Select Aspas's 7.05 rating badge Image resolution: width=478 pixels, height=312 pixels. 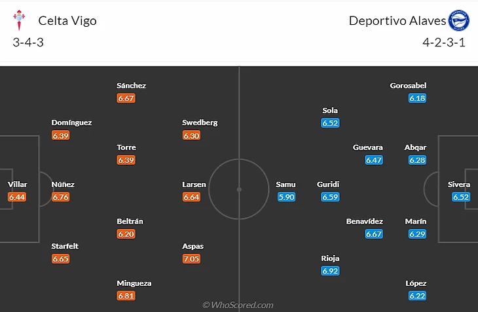[x=192, y=258]
